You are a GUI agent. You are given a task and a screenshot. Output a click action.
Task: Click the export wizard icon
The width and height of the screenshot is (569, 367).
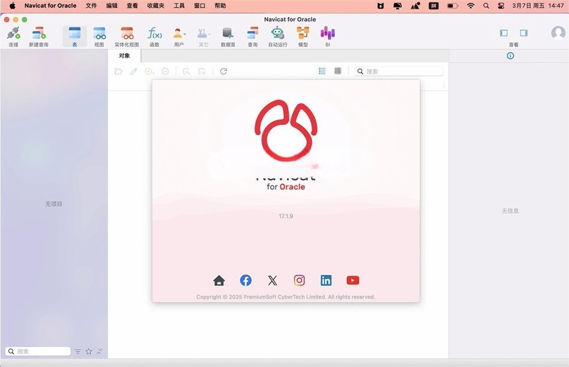point(202,71)
